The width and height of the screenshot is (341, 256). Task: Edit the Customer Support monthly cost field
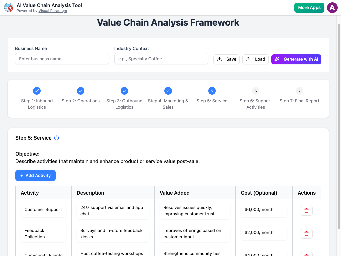pos(264,209)
